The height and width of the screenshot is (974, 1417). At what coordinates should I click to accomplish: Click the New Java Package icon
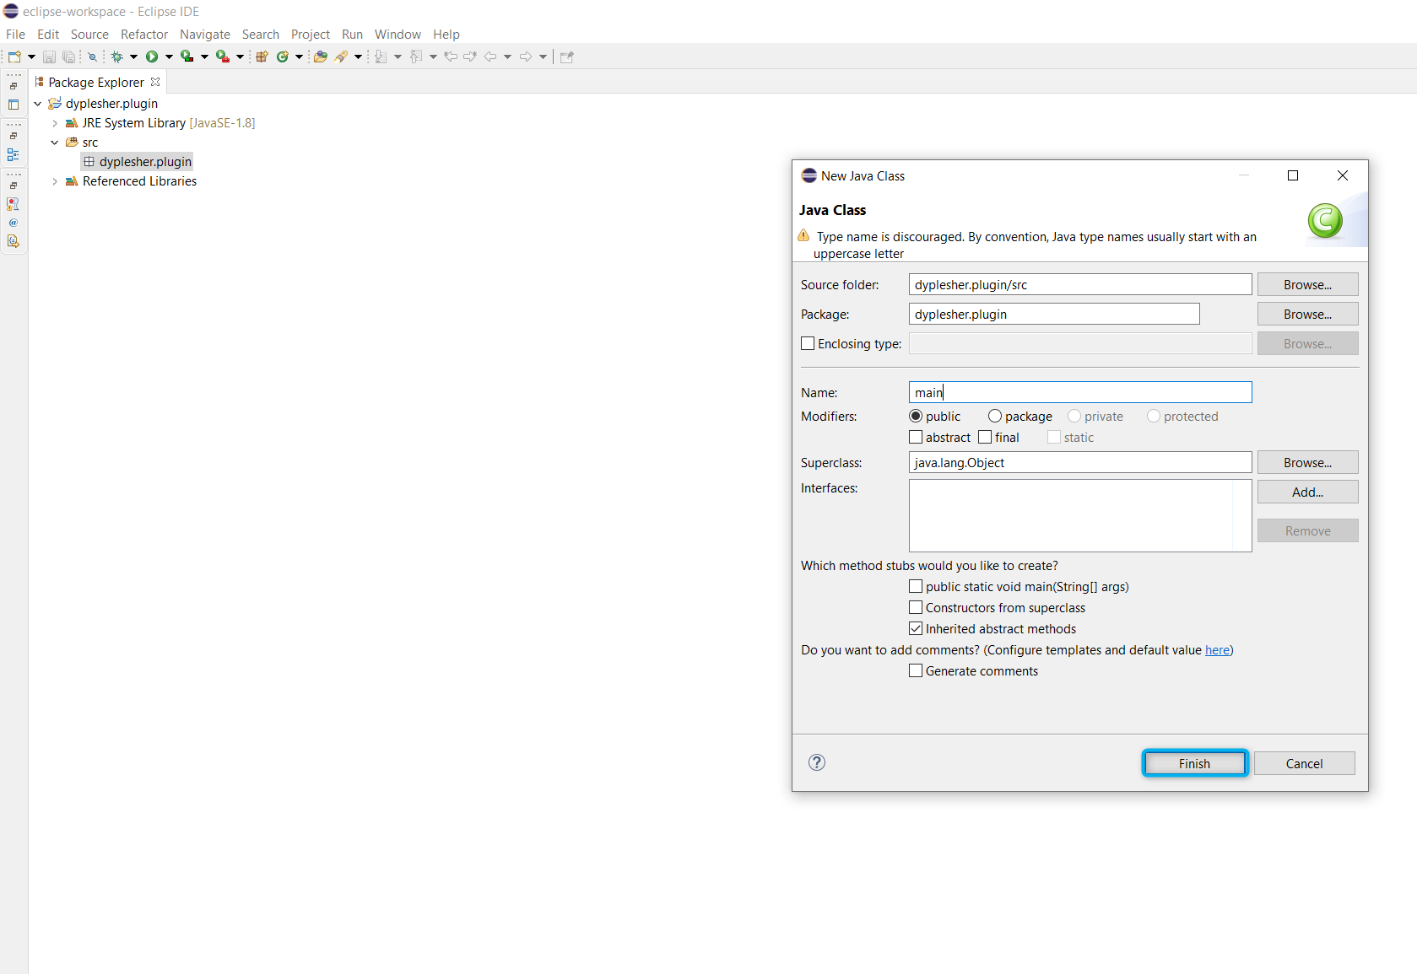tap(262, 57)
